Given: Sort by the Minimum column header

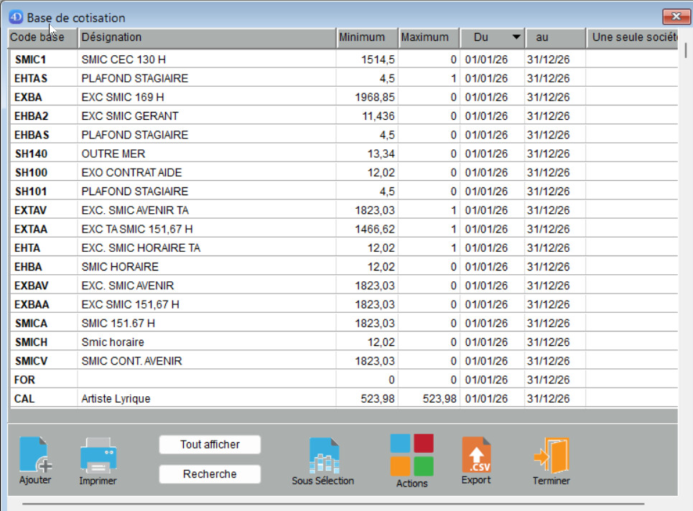Looking at the screenshot, I should pos(366,37).
